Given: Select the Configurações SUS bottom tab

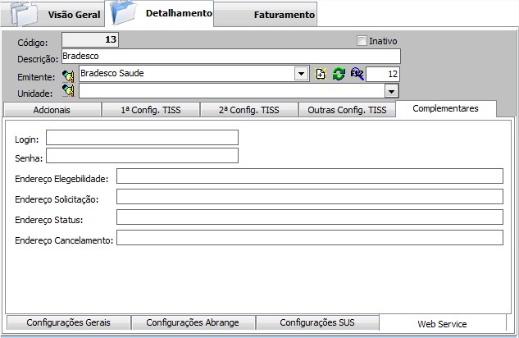Looking at the screenshot, I should 317,322.
